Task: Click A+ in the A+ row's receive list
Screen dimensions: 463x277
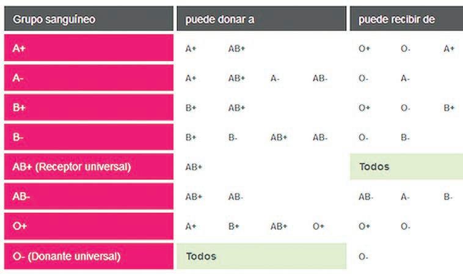Action: 449,49
